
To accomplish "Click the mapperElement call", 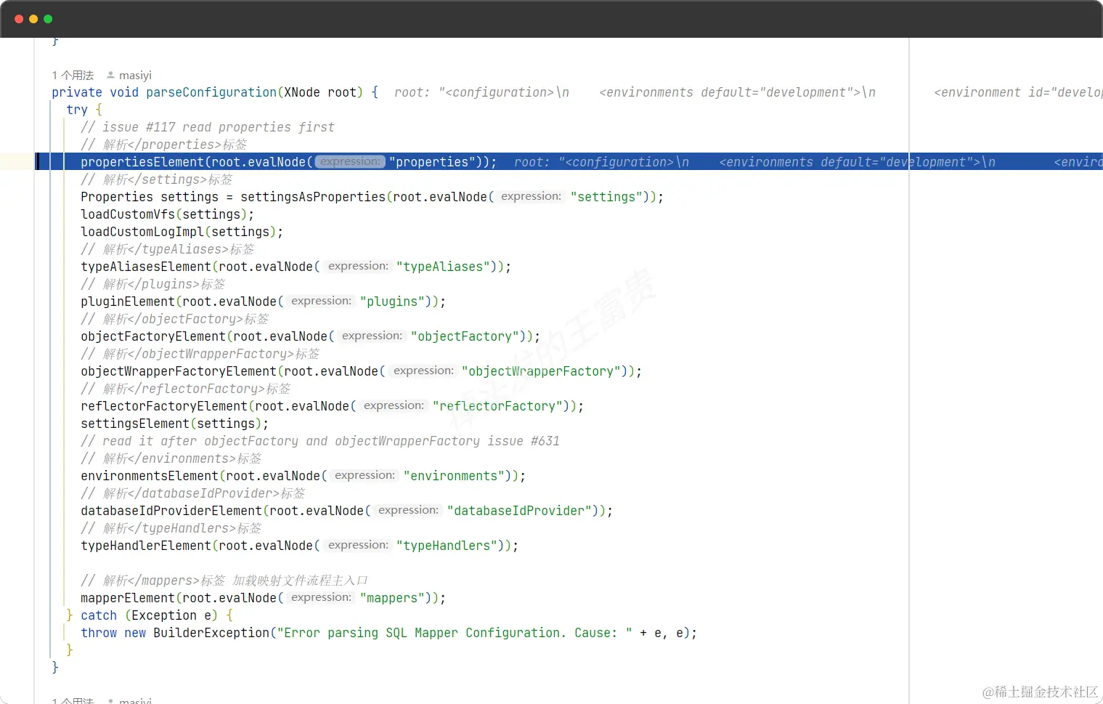I will coord(128,598).
